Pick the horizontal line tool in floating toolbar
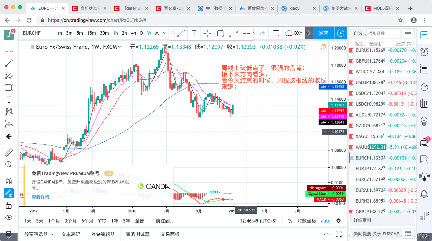Image resolution: width=432 pixels, height=241 pixels. 247,33
